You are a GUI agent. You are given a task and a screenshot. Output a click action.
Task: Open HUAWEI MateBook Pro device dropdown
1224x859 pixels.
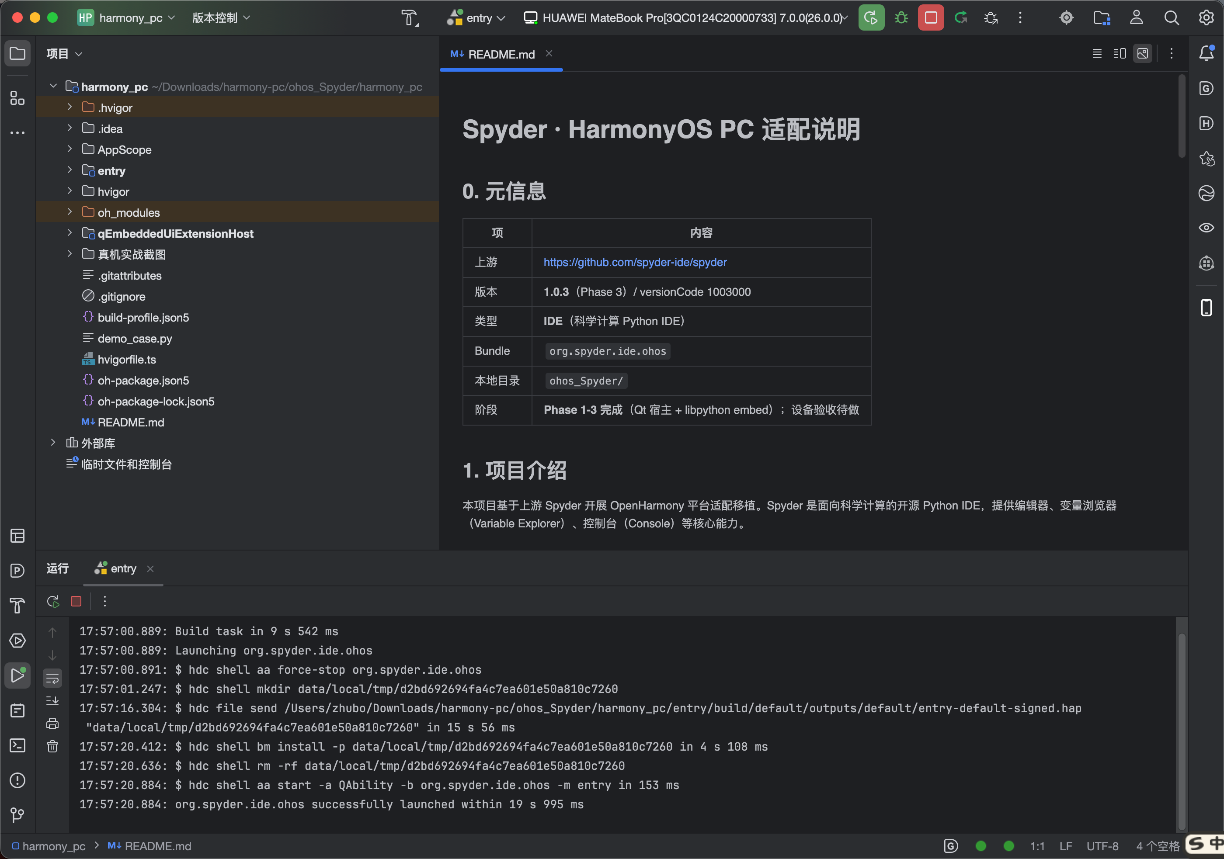point(685,18)
